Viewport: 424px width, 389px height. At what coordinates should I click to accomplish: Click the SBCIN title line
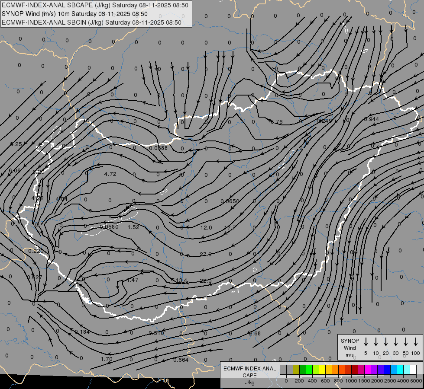pyautogui.click(x=91, y=22)
